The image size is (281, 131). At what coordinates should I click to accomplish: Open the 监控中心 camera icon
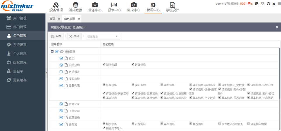click(134, 5)
